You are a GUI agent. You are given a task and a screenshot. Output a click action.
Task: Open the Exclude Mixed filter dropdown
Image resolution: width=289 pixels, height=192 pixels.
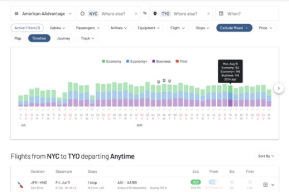click(x=234, y=28)
